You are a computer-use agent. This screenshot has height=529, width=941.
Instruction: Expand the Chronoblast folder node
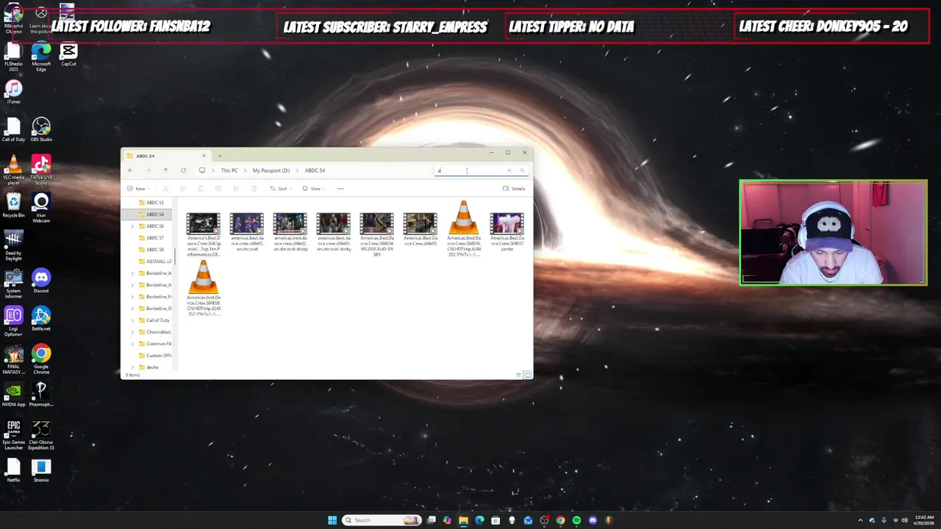click(x=133, y=332)
